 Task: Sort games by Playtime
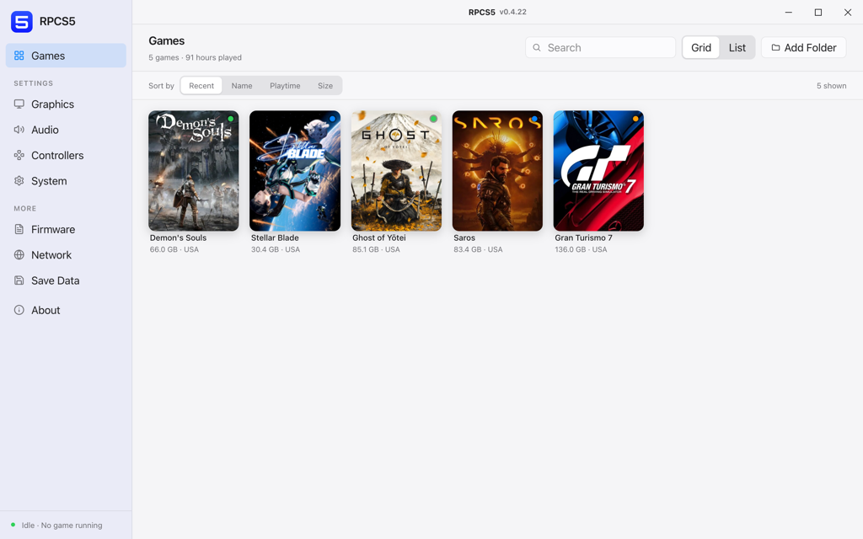coord(285,86)
